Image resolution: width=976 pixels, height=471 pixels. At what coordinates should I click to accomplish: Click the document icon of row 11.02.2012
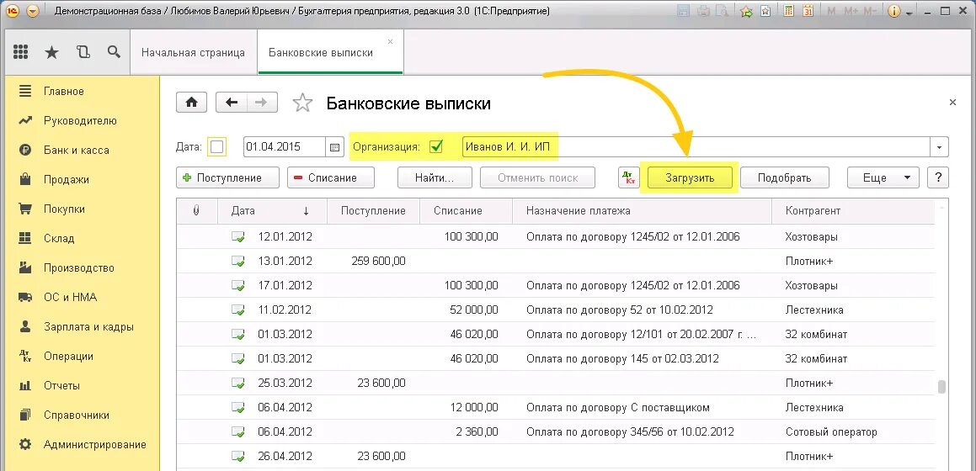[237, 310]
